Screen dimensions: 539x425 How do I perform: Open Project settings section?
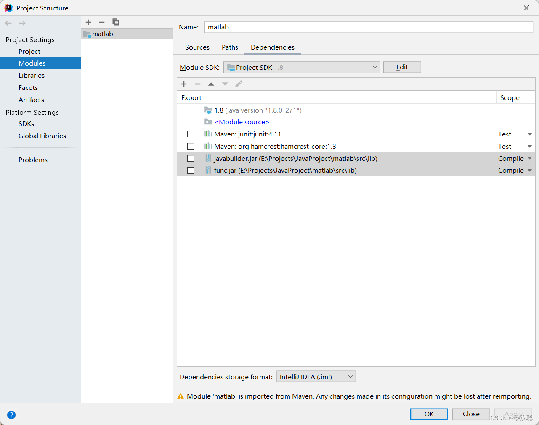[x=29, y=51]
